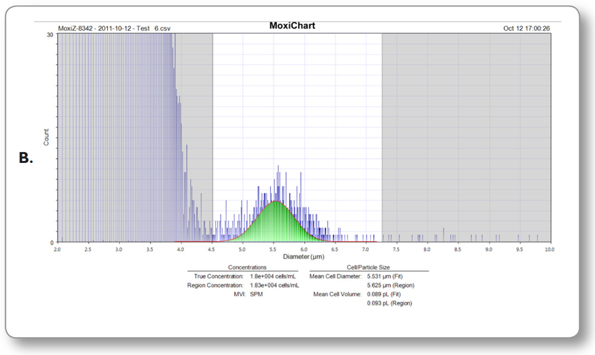Click the MoxiChart title
Image resolution: width=595 pixels, height=355 pixels.
click(292, 26)
